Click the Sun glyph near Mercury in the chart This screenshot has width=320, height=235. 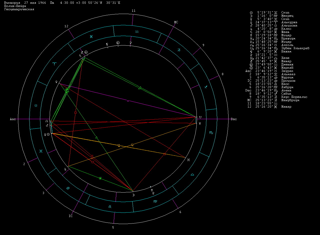(x=48, y=134)
